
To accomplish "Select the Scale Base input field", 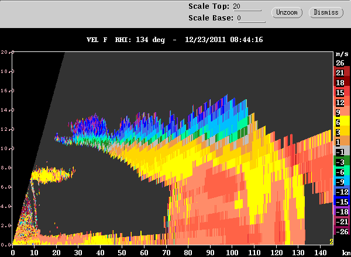I will coord(251,18).
